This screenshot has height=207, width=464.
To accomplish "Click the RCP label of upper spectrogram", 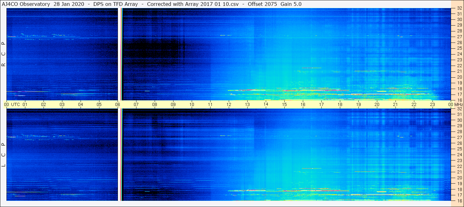I will point(4,54).
